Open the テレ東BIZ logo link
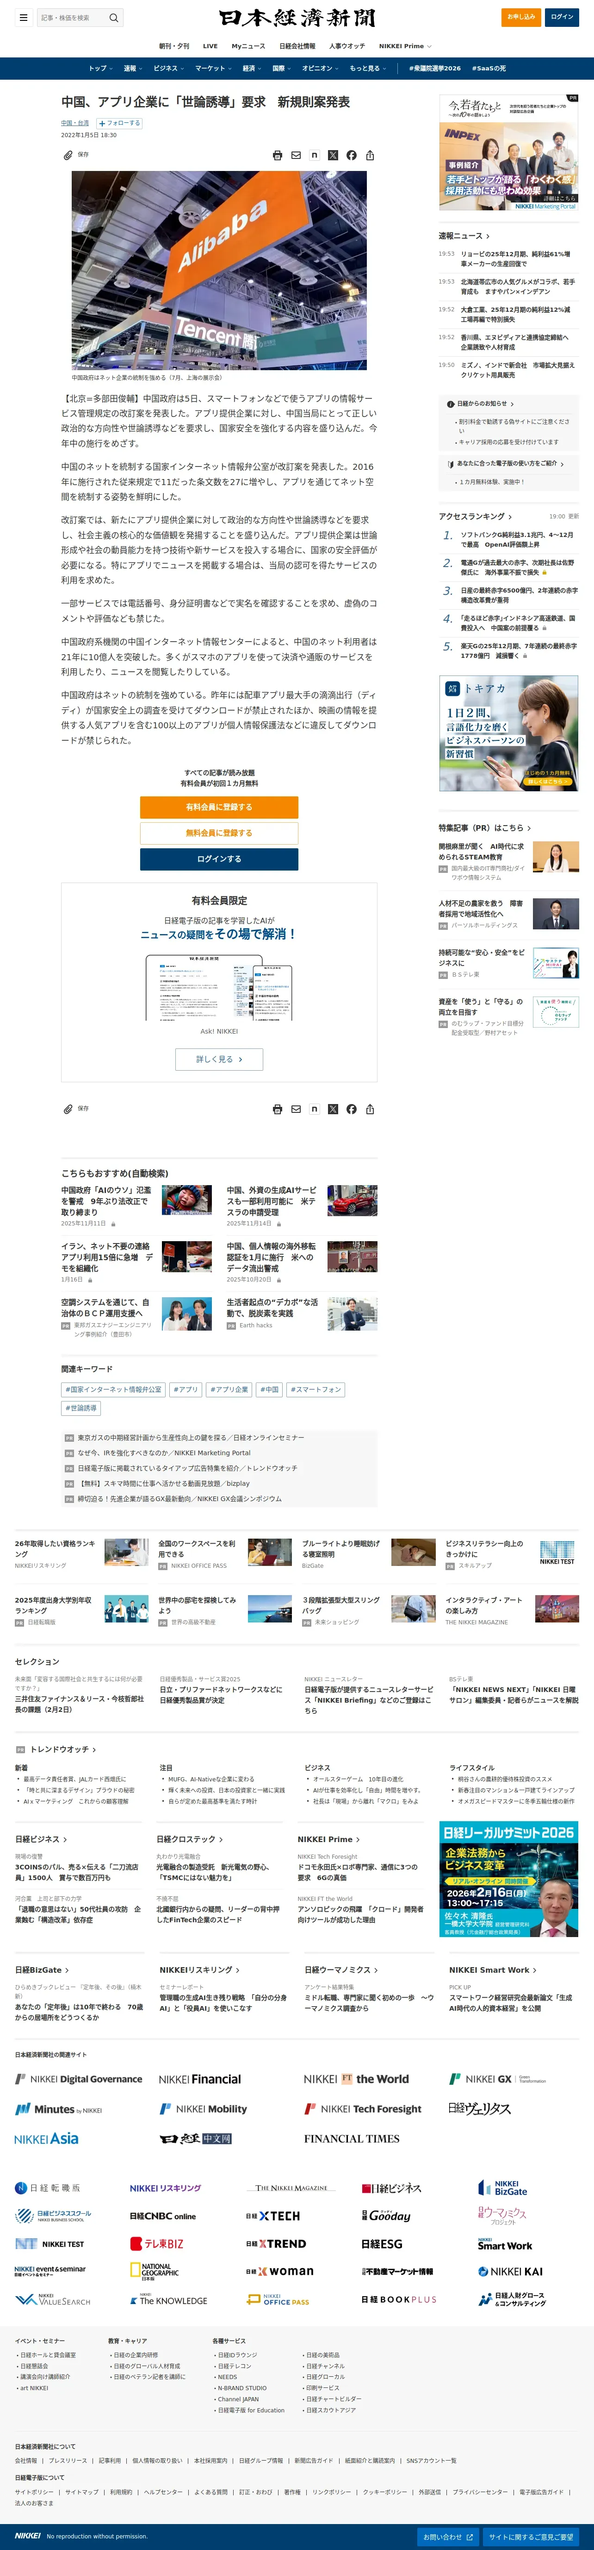The image size is (594, 2550). (x=156, y=2243)
